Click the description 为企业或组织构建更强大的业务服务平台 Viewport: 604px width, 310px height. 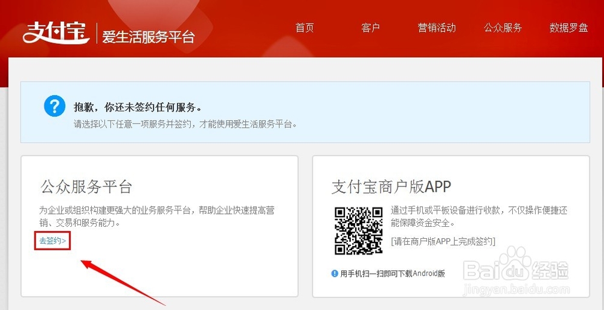(115, 210)
